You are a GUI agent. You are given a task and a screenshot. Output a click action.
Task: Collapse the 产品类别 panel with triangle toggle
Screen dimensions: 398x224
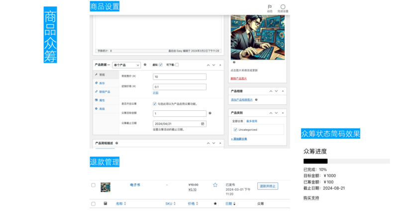click(283, 113)
